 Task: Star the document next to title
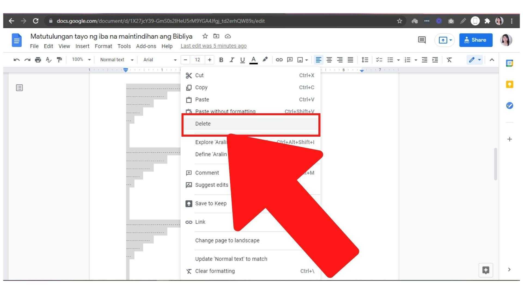click(205, 36)
